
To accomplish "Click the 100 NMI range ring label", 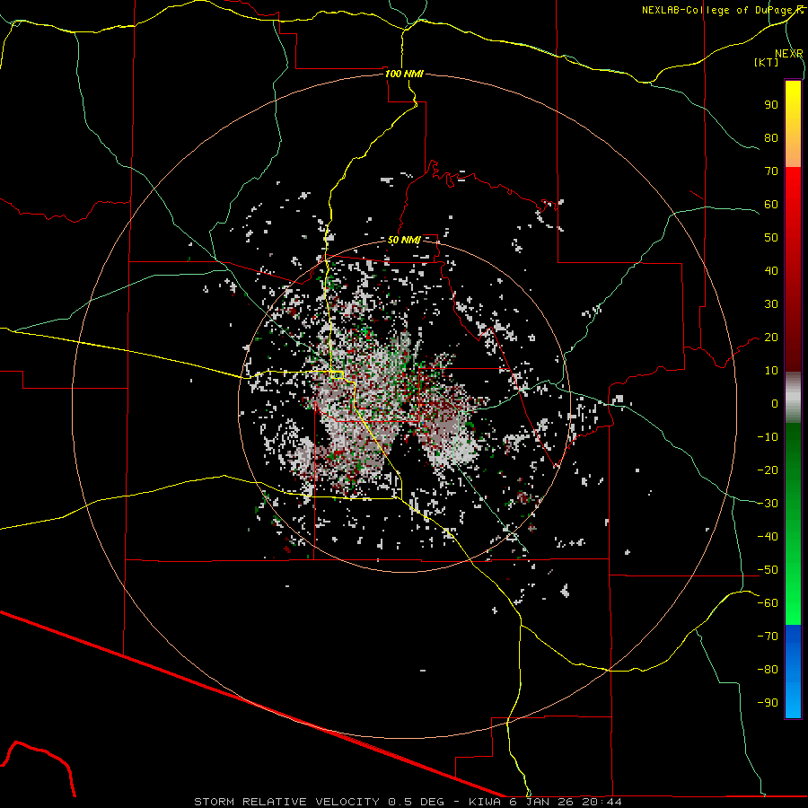I will [404, 74].
